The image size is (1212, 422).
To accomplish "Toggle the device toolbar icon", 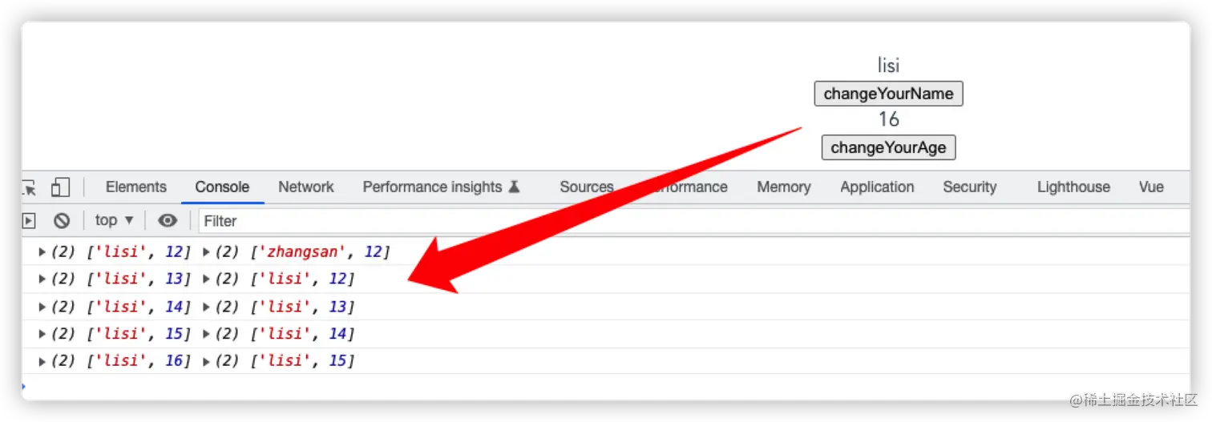I will tap(60, 187).
